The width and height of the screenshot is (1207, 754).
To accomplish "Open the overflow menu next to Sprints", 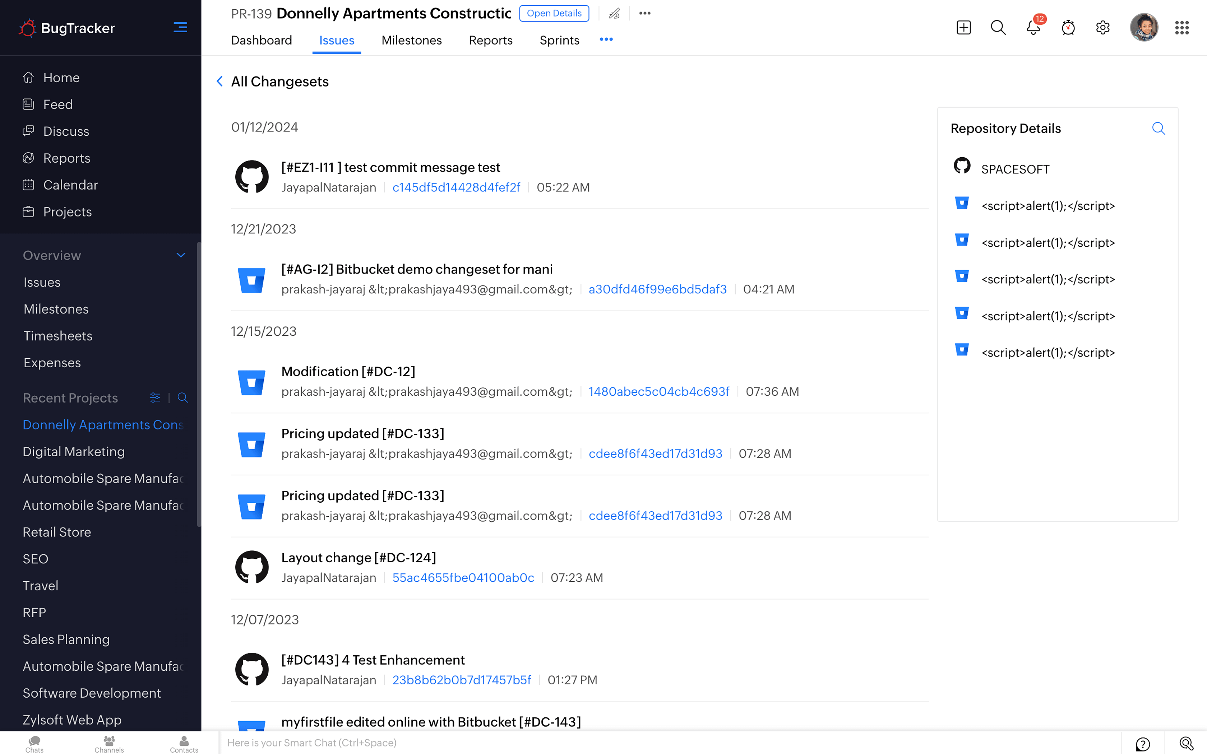I will coord(606,39).
